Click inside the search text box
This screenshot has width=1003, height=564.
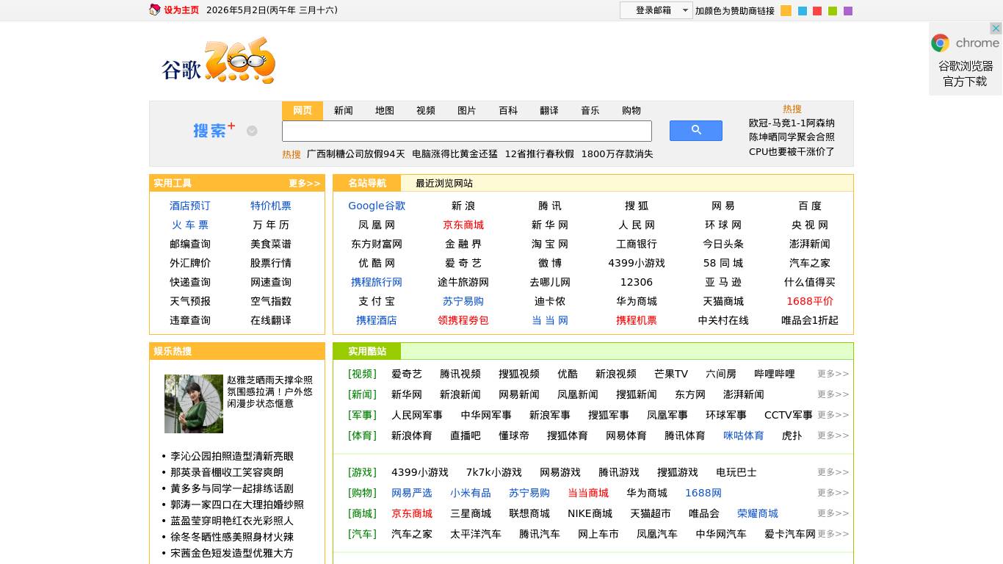[x=466, y=131]
